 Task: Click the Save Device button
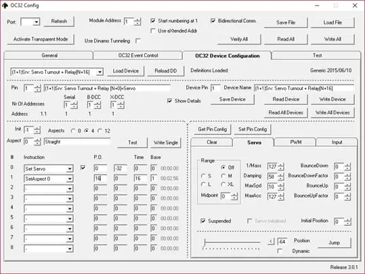tap(232, 99)
